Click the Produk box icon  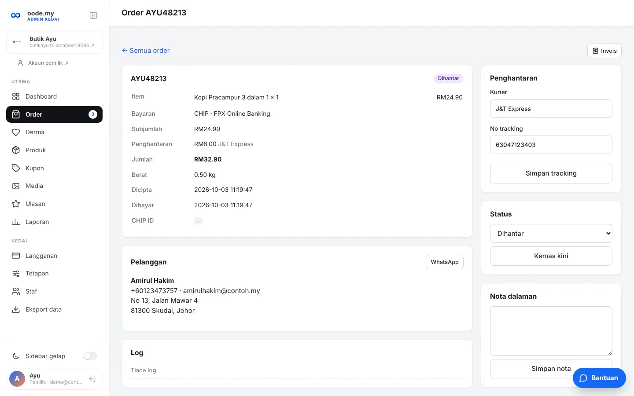point(16,150)
